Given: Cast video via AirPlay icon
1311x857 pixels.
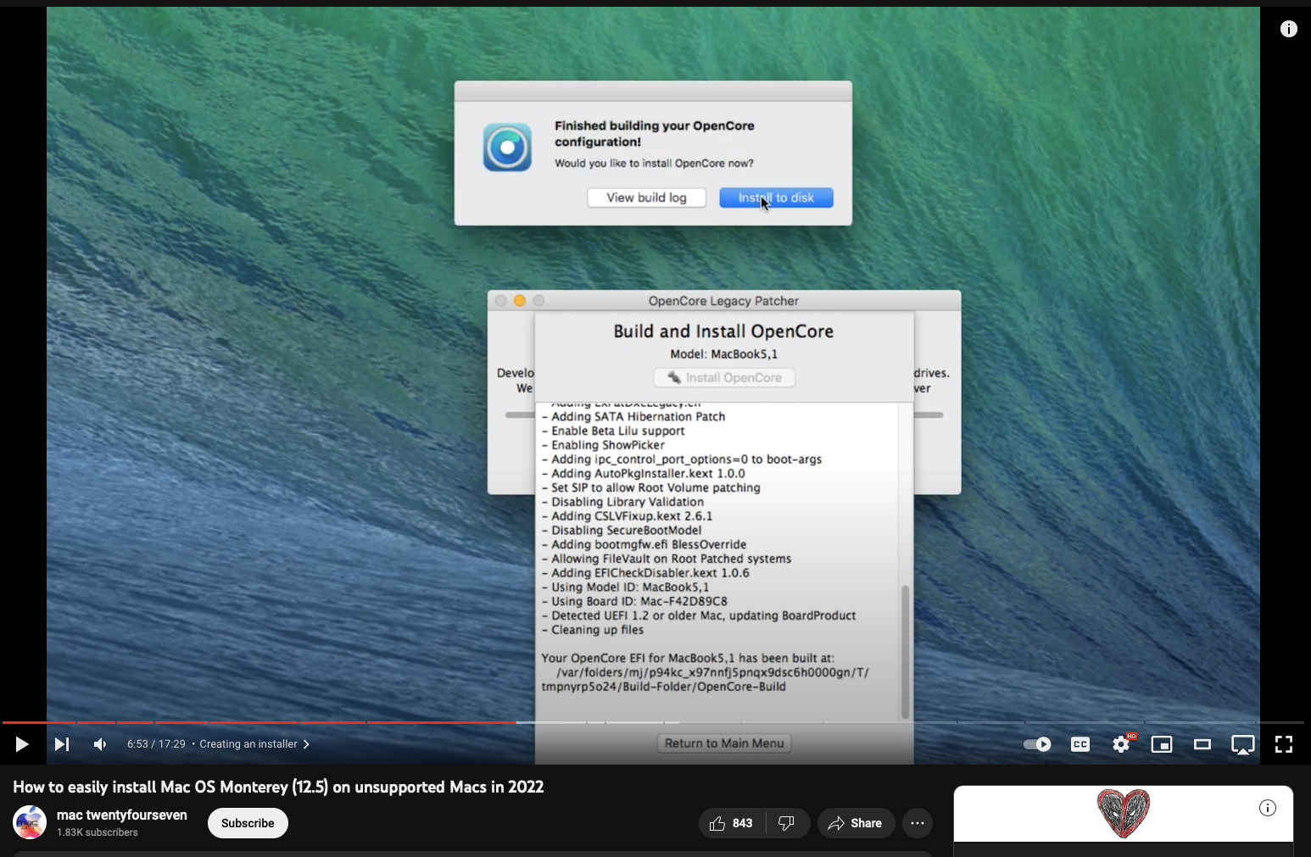Looking at the screenshot, I should (x=1243, y=745).
